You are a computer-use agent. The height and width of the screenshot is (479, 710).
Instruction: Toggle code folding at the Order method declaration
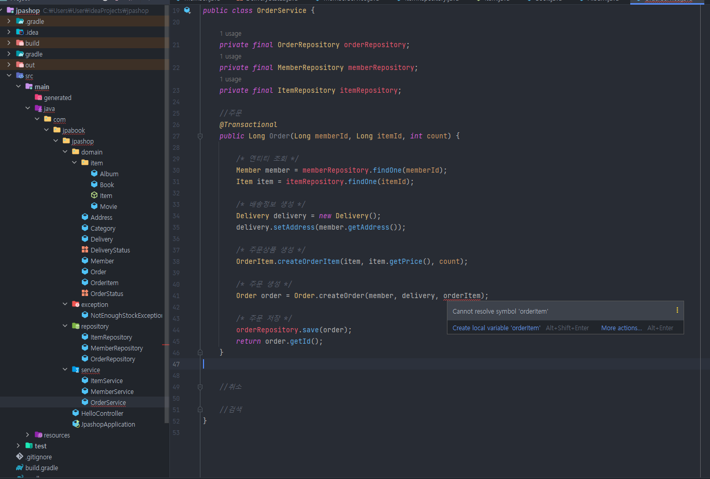click(200, 136)
